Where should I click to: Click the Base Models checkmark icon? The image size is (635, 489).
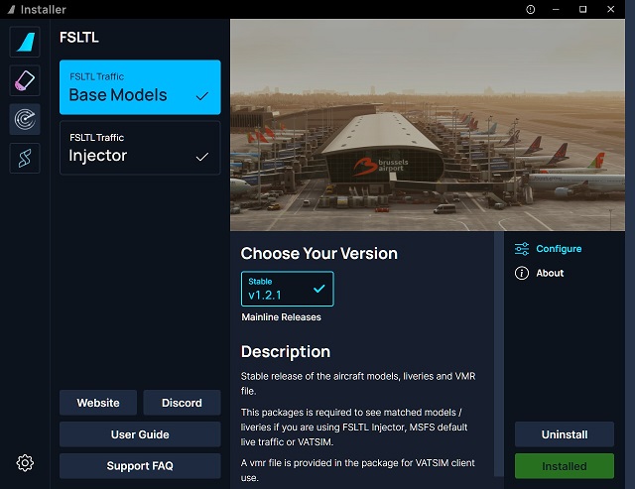tap(202, 96)
